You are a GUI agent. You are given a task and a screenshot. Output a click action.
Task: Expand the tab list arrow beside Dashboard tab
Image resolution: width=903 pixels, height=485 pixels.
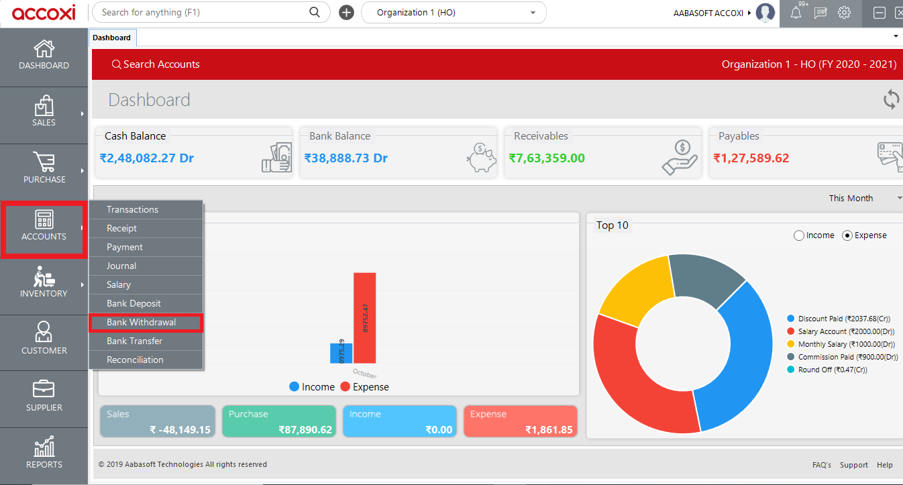coord(895,37)
